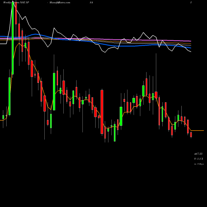Select the tallest green candlestick near chart start

pos(13,38)
